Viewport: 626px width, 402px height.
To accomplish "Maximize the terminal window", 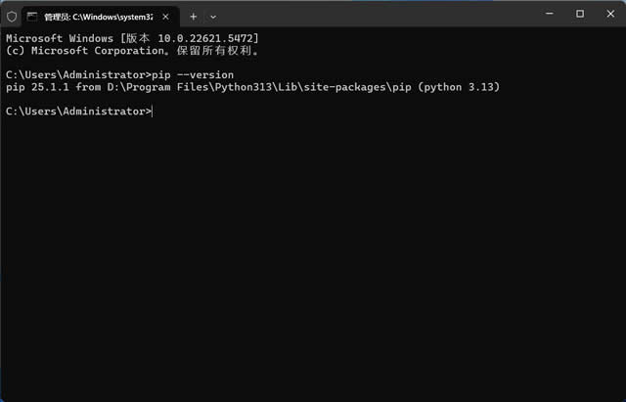I will click(580, 14).
